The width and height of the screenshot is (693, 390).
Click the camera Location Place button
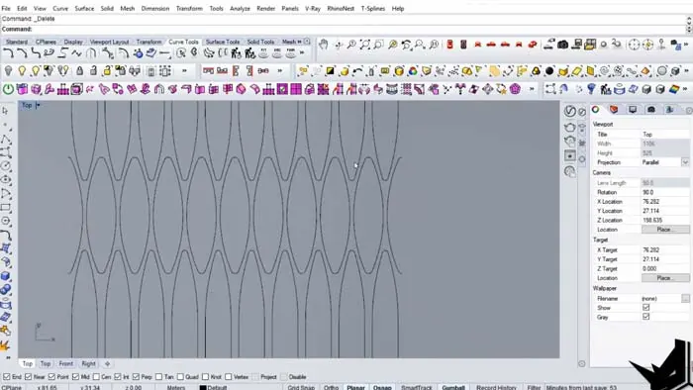coord(665,230)
